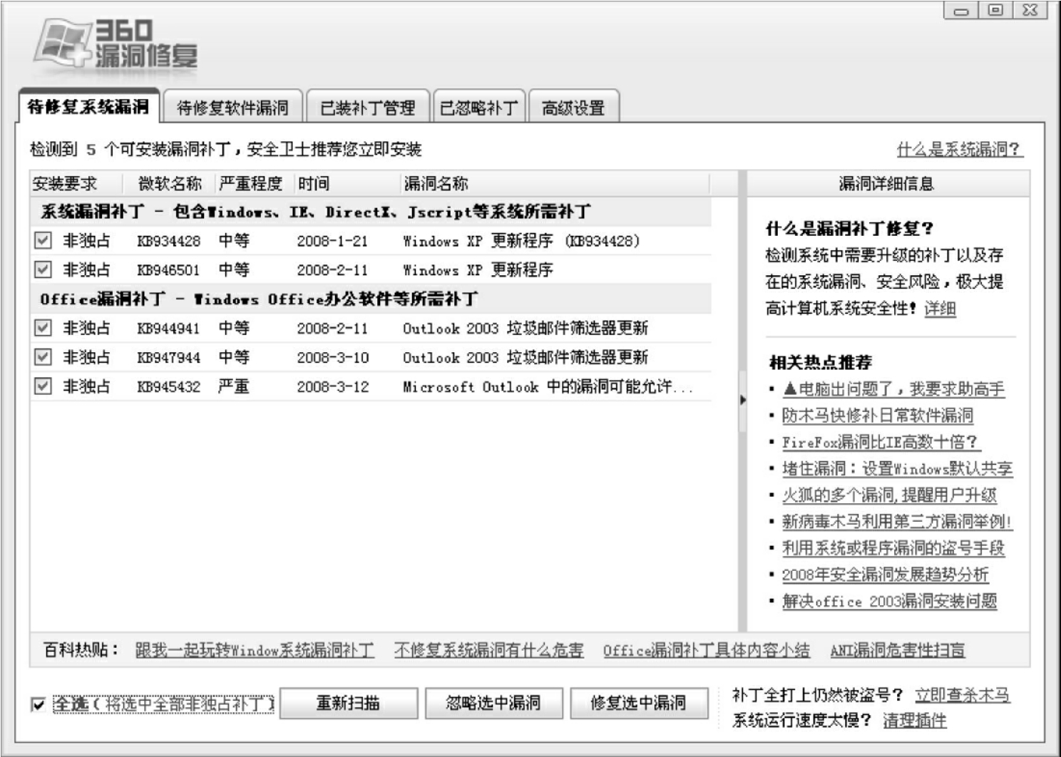Select the KB947944 Outlook 2003 垃圾邮件筛选器更新 name
1061x757 pixels.
coord(526,358)
